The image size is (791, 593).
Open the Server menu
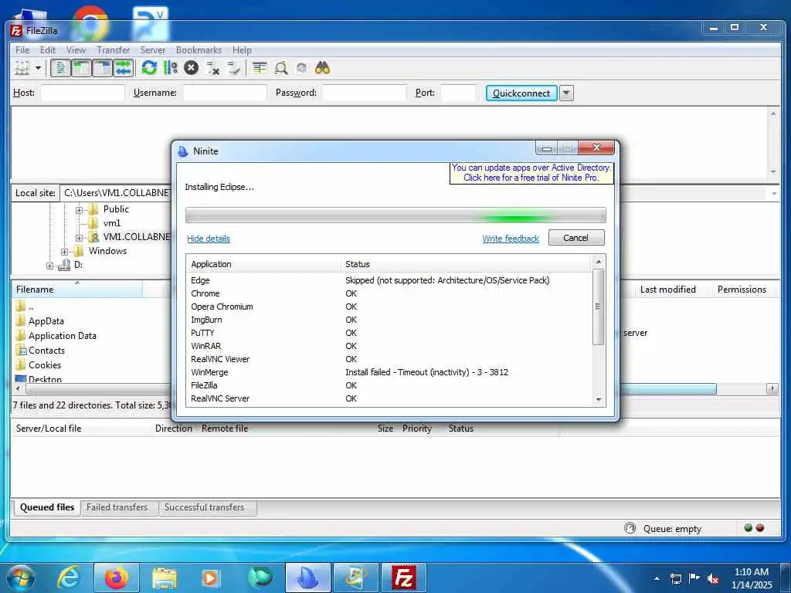pos(153,50)
